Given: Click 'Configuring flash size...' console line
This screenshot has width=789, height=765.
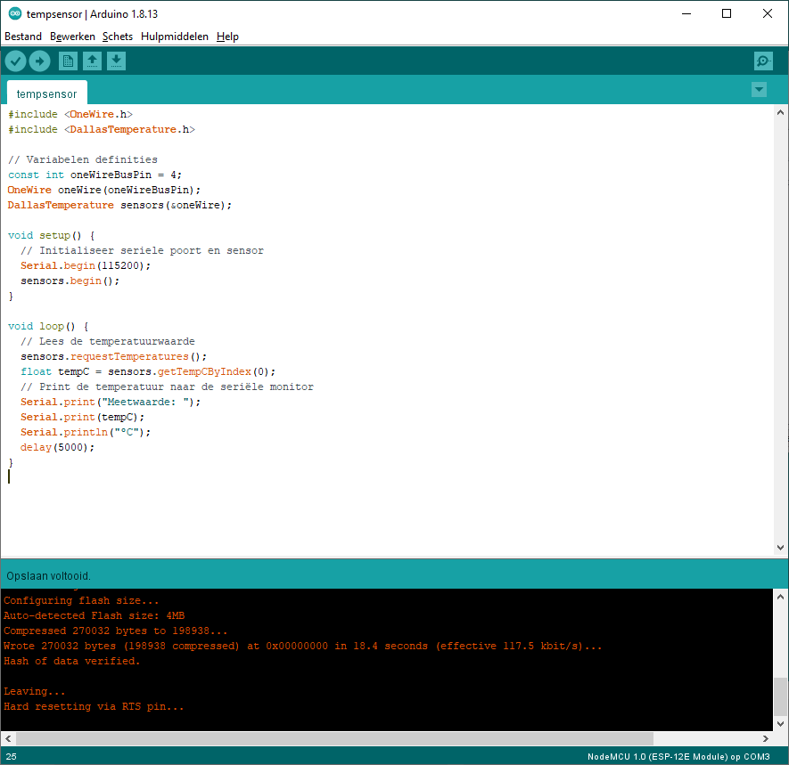Looking at the screenshot, I should click(81, 600).
